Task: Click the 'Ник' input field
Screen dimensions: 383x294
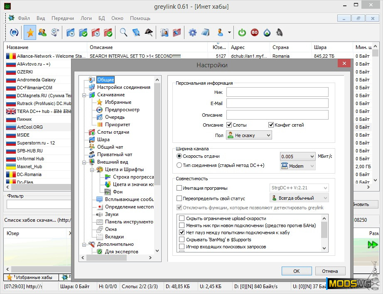Action: (x=277, y=92)
